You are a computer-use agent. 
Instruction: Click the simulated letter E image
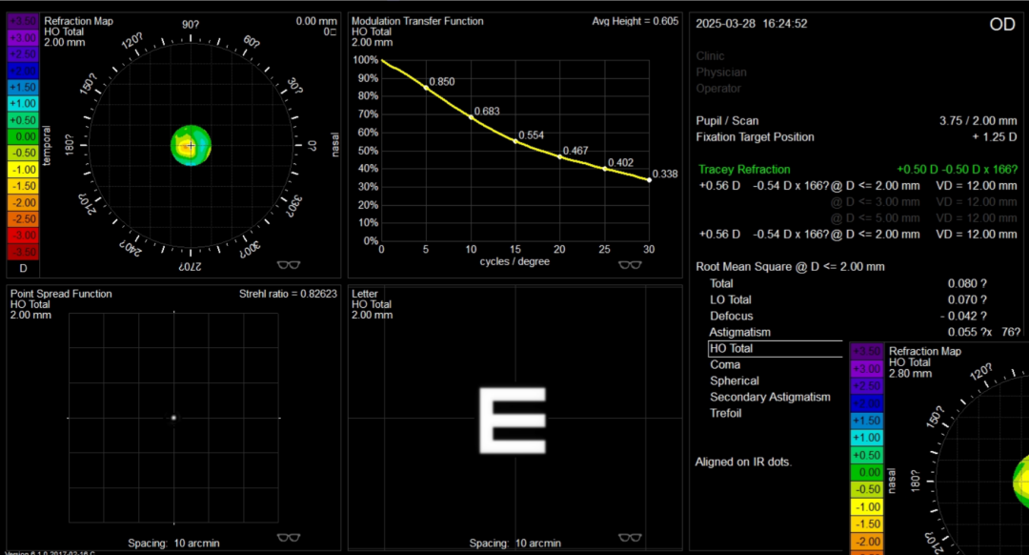point(513,421)
